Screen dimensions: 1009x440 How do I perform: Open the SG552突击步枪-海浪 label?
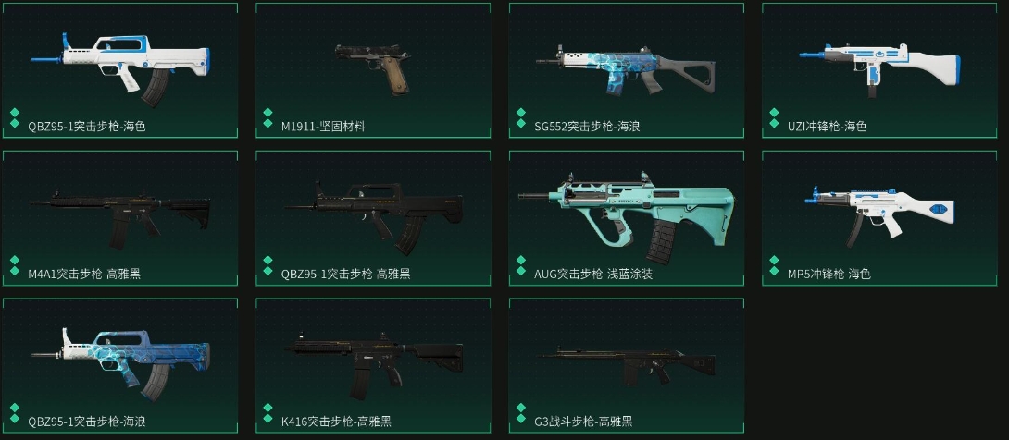(587, 127)
